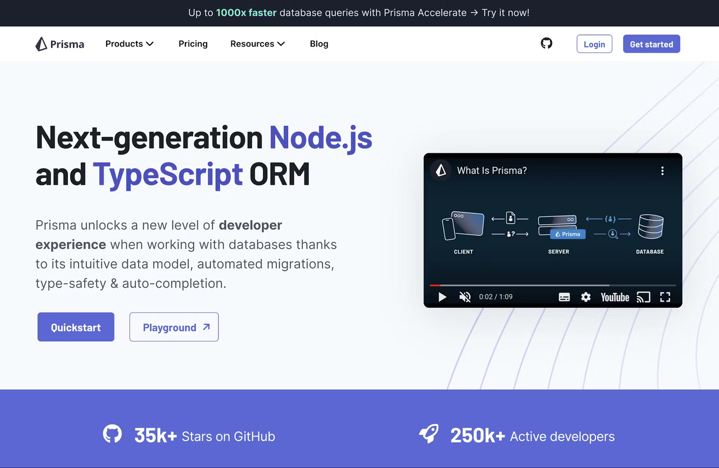
Task: Click the video timestamp 0:02 / 1:09
Action: [x=495, y=297]
